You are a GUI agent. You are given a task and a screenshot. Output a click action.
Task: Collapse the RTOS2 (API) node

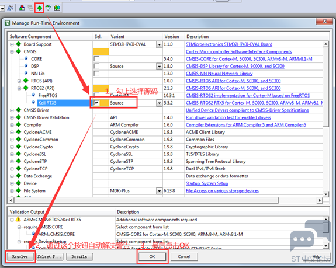(x=19, y=88)
